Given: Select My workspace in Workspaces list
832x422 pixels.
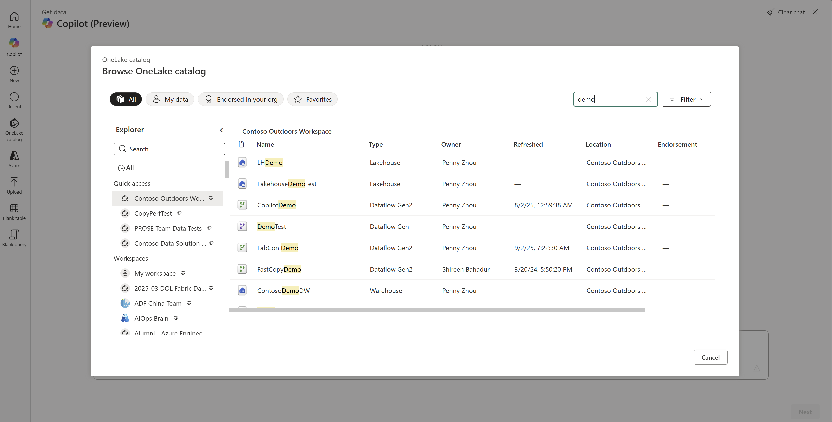Looking at the screenshot, I should pyautogui.click(x=155, y=273).
